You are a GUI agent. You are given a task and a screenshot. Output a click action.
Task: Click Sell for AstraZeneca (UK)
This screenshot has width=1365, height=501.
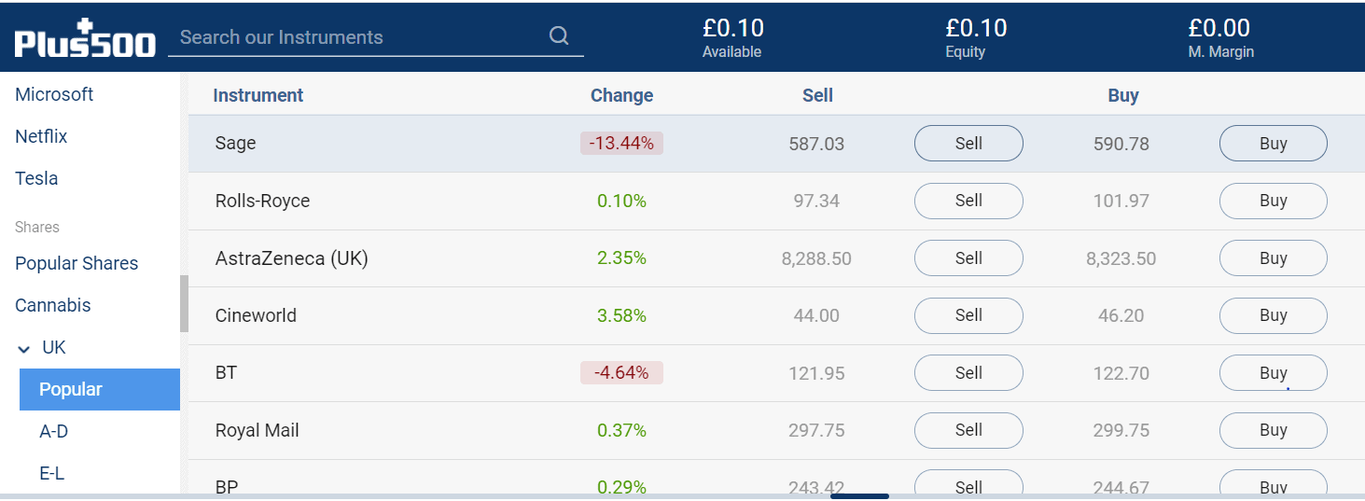point(968,258)
